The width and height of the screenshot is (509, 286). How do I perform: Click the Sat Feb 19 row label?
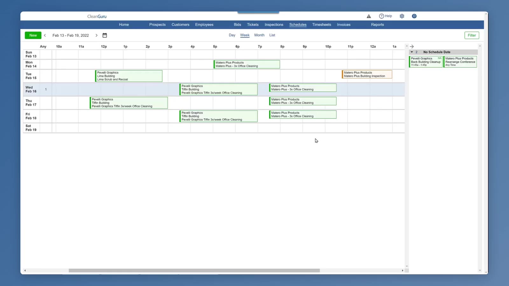[x=31, y=128]
